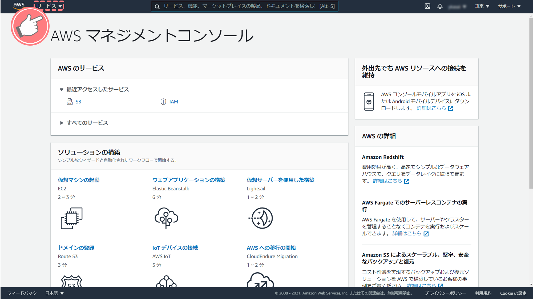Image resolution: width=533 pixels, height=300 pixels.
Task: Click 詳細はこちら link under Amazon Redshift
Action: pyautogui.click(x=387, y=181)
